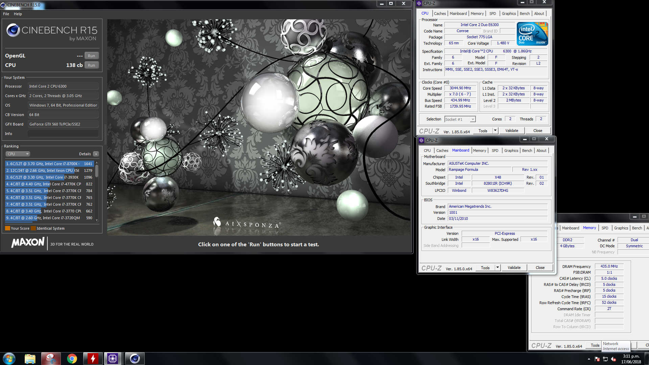Open Memory tab in top CPU-Z window
The image size is (649, 365).
click(477, 14)
